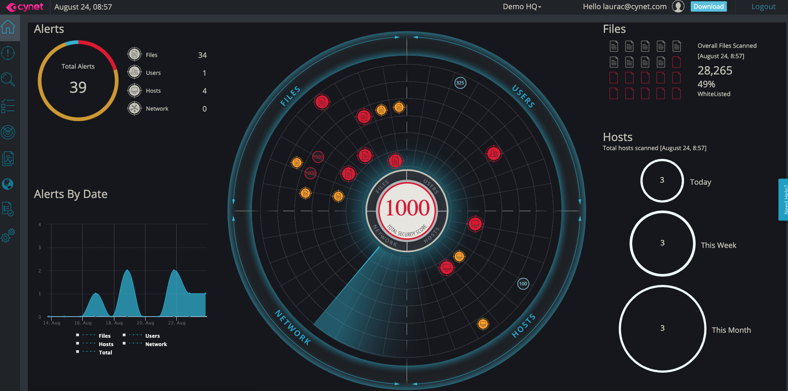
Task: Click the Hosts alert count 4
Action: pos(204,91)
